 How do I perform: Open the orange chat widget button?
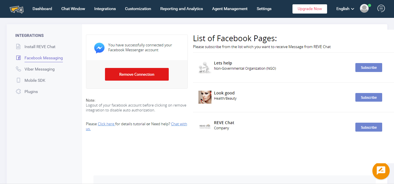tap(381, 171)
